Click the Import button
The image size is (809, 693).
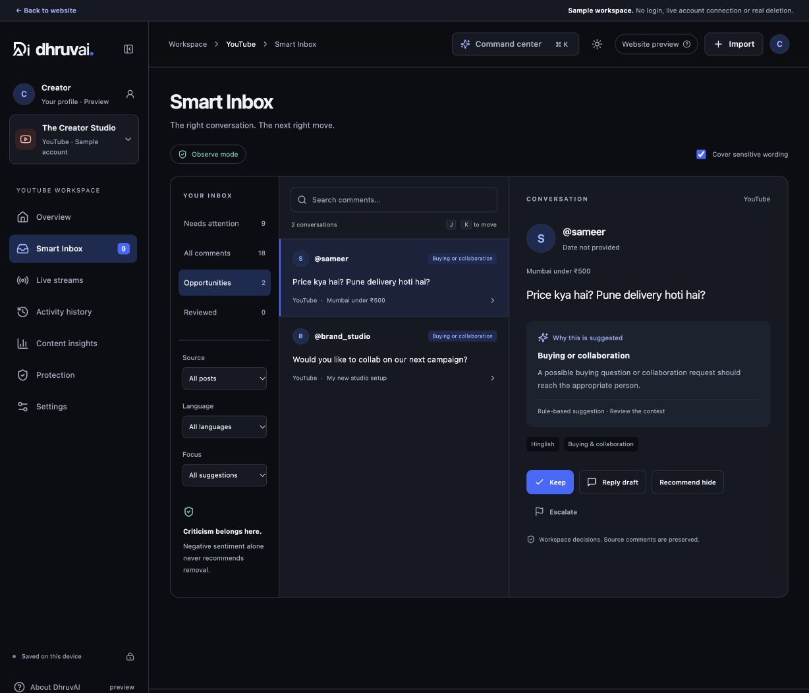(734, 44)
